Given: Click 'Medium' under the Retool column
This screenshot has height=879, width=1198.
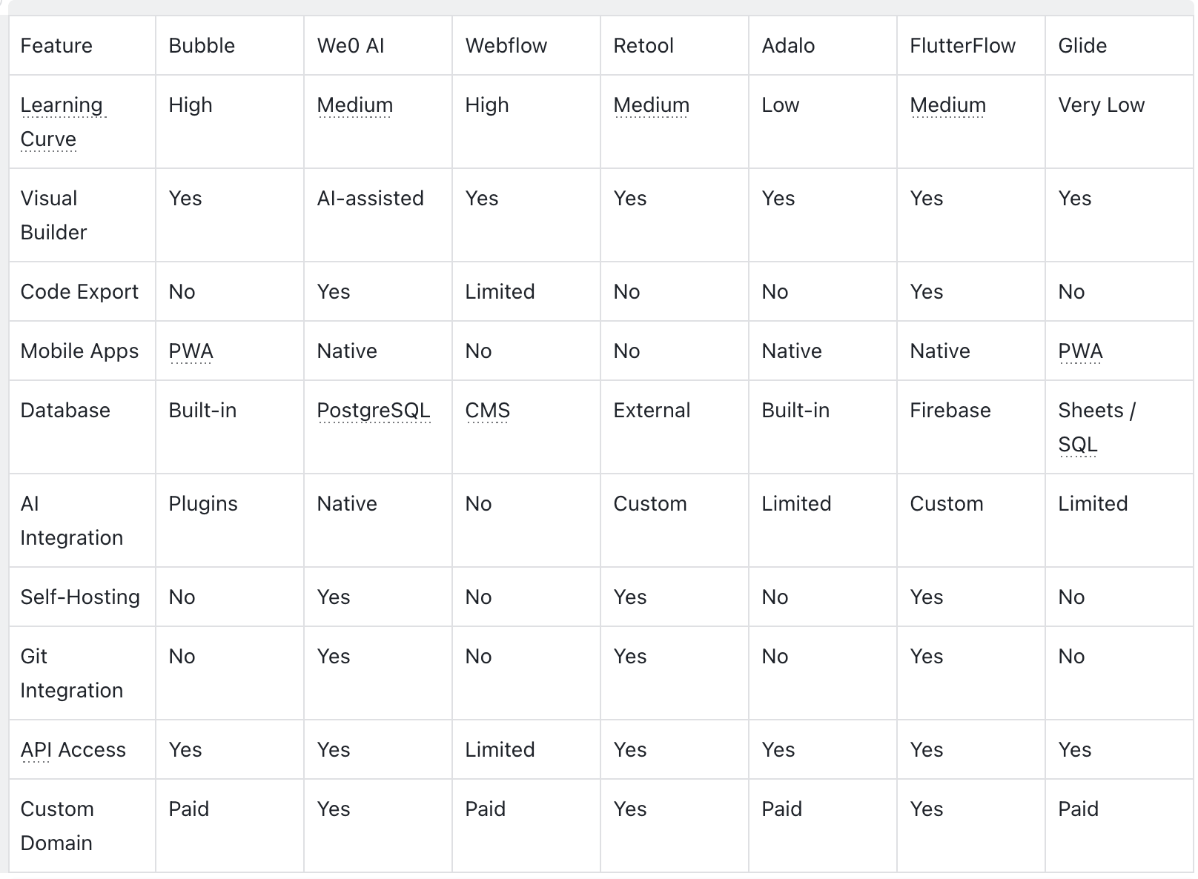Looking at the screenshot, I should (651, 105).
